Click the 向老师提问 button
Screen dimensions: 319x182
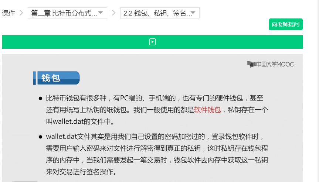pos(285,24)
